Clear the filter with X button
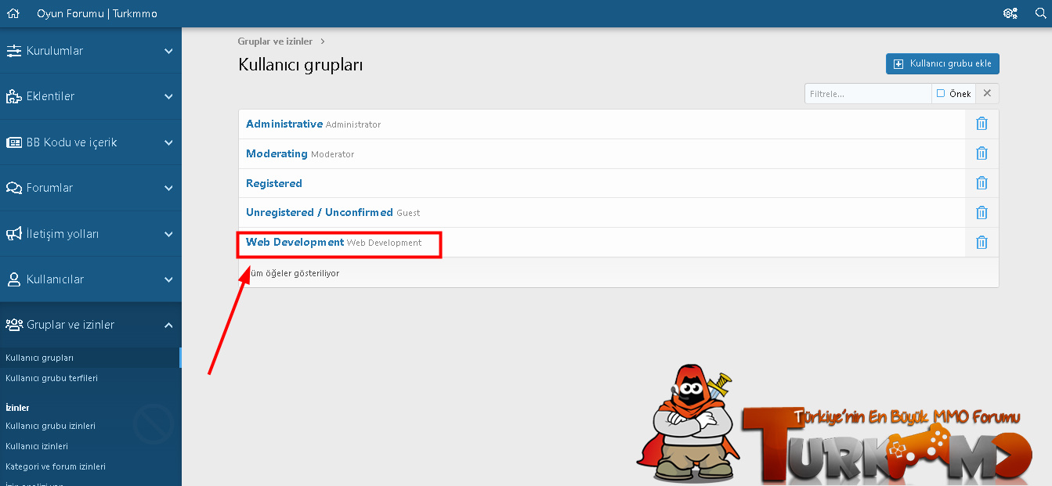Image resolution: width=1052 pixels, height=486 pixels. [x=987, y=94]
